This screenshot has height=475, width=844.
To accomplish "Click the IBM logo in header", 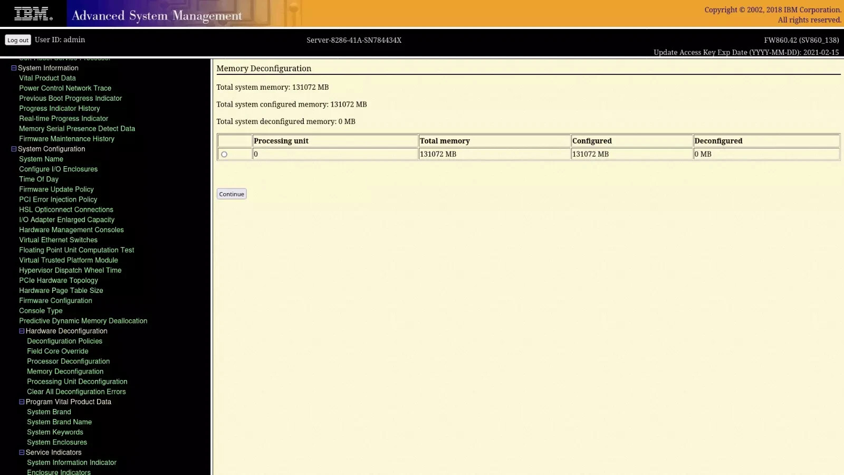I will point(33,14).
